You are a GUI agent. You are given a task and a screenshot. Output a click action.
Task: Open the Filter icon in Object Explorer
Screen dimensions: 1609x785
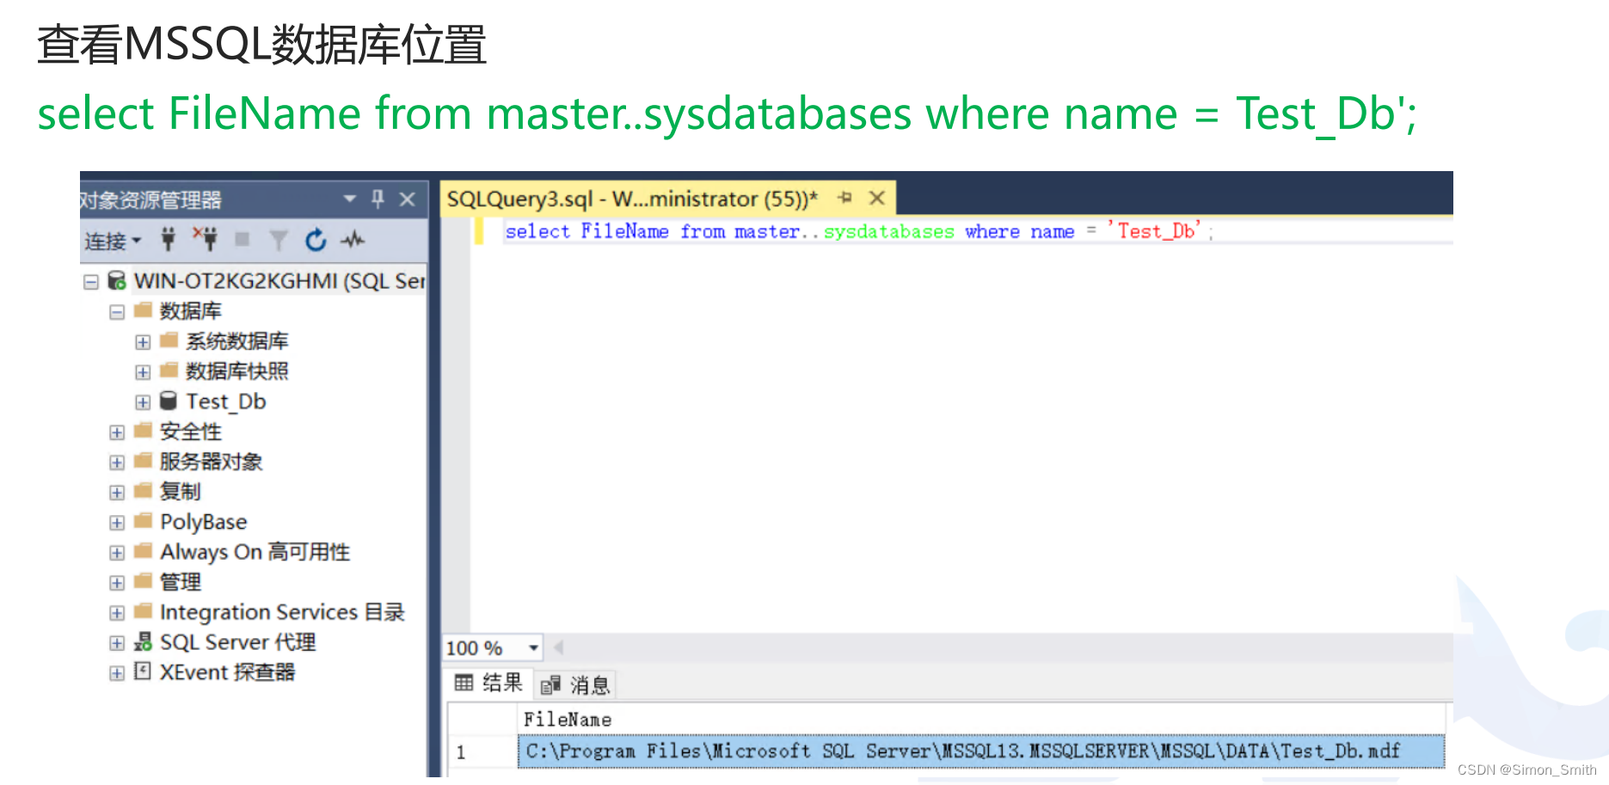coord(278,241)
